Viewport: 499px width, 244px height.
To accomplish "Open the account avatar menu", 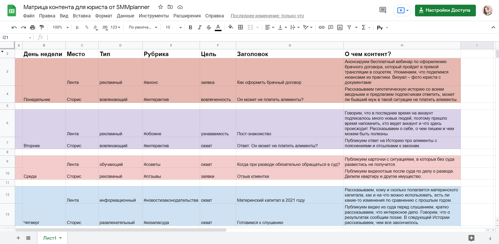I will tap(487, 10).
